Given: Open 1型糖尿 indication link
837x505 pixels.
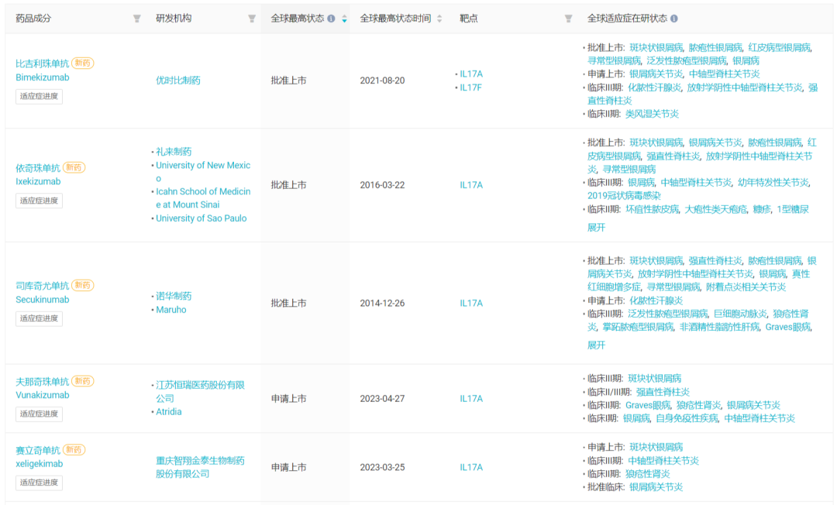Looking at the screenshot, I should click(793, 209).
